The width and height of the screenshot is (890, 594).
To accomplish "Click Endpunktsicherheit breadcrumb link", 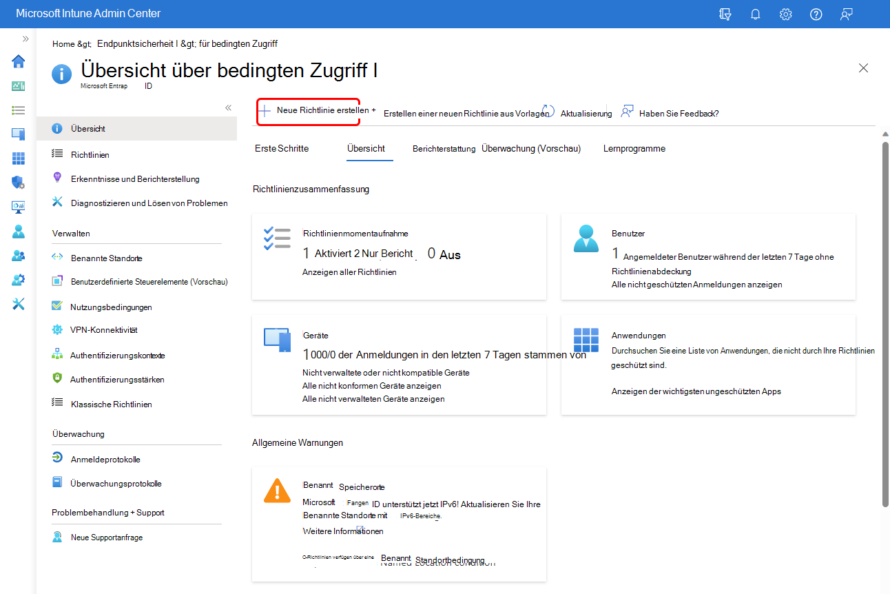I will 137,43.
